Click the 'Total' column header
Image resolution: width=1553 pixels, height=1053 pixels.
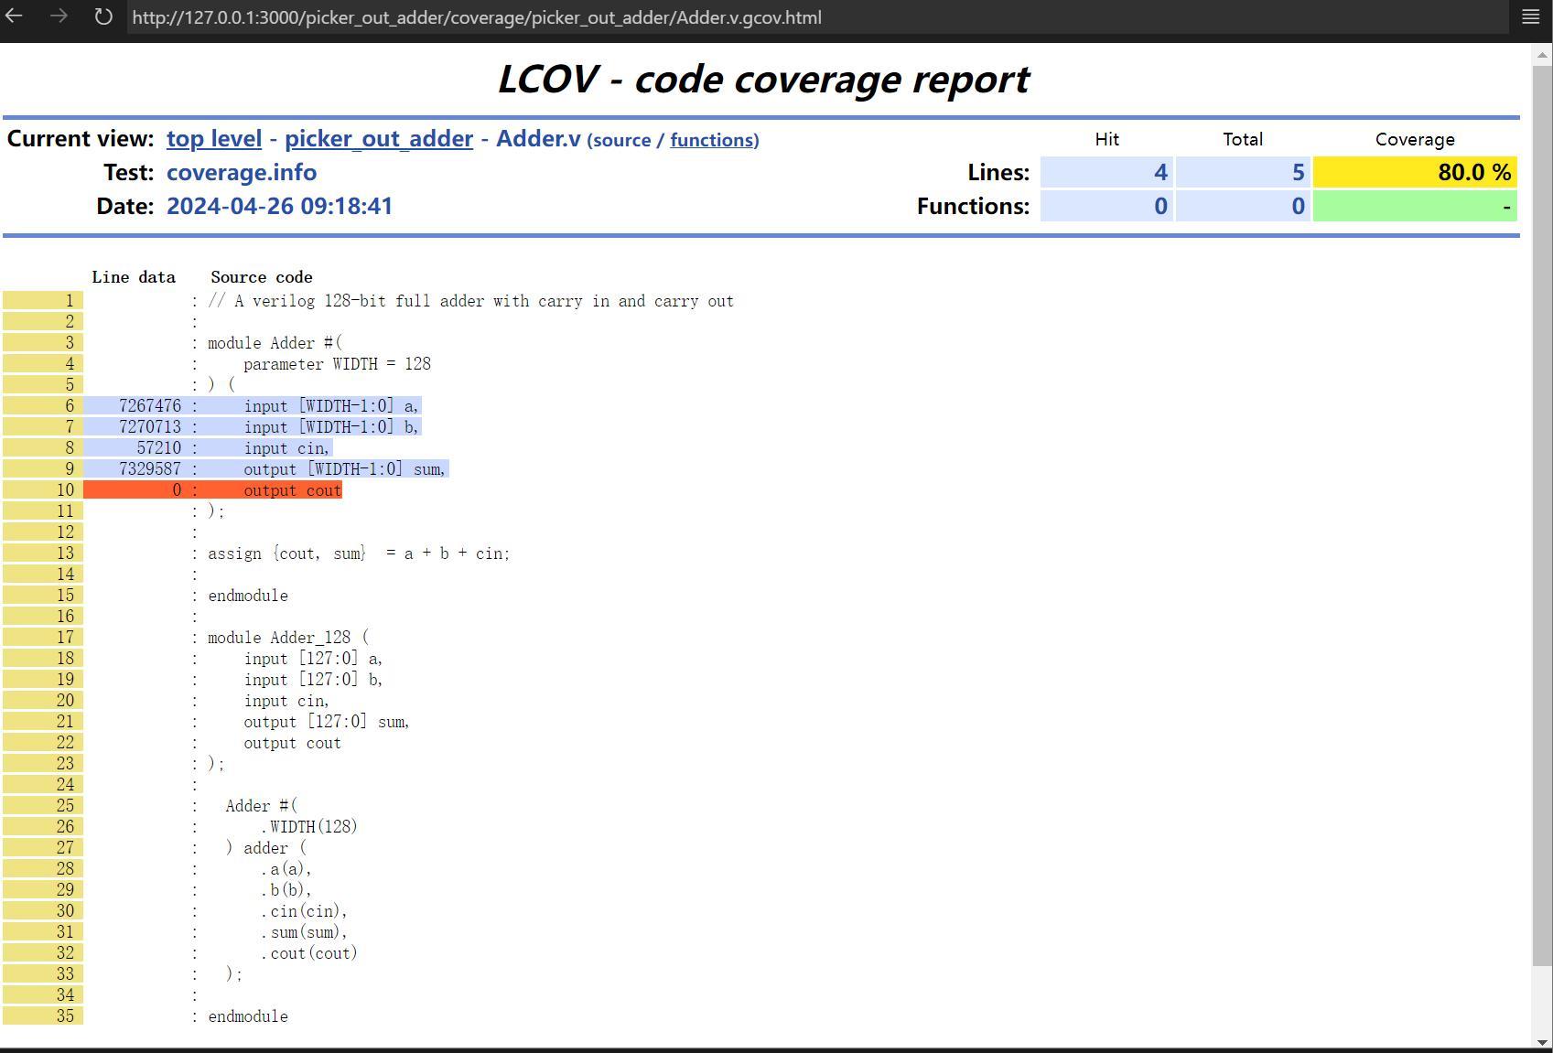pos(1243,139)
